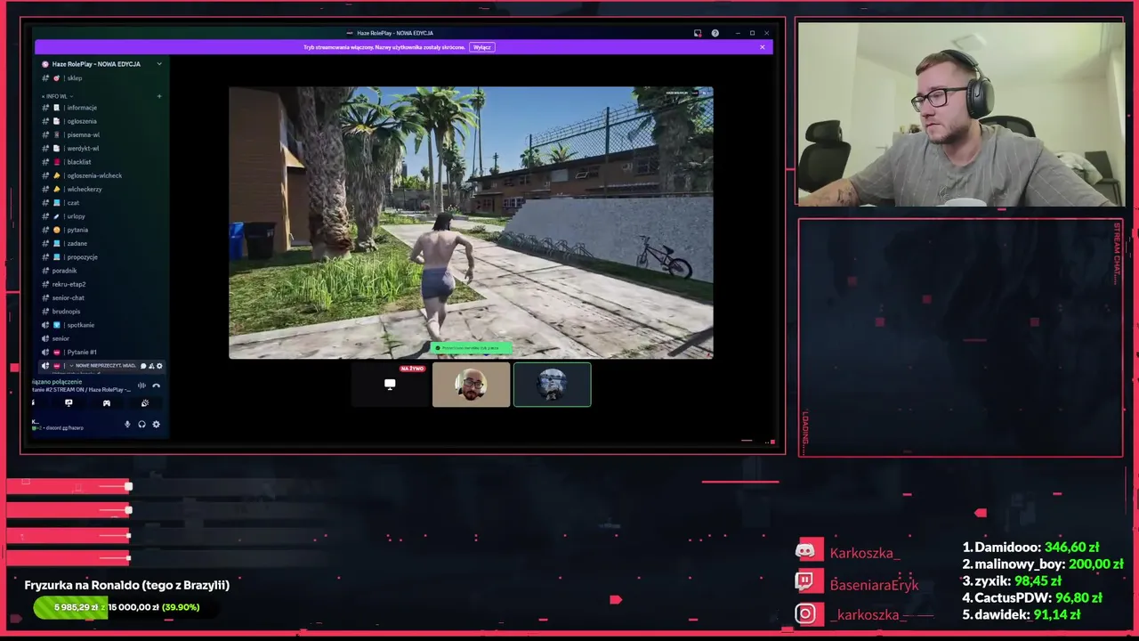The image size is (1139, 641).
Task: Click Discord icon beside Karkoszka_
Action: [809, 552]
